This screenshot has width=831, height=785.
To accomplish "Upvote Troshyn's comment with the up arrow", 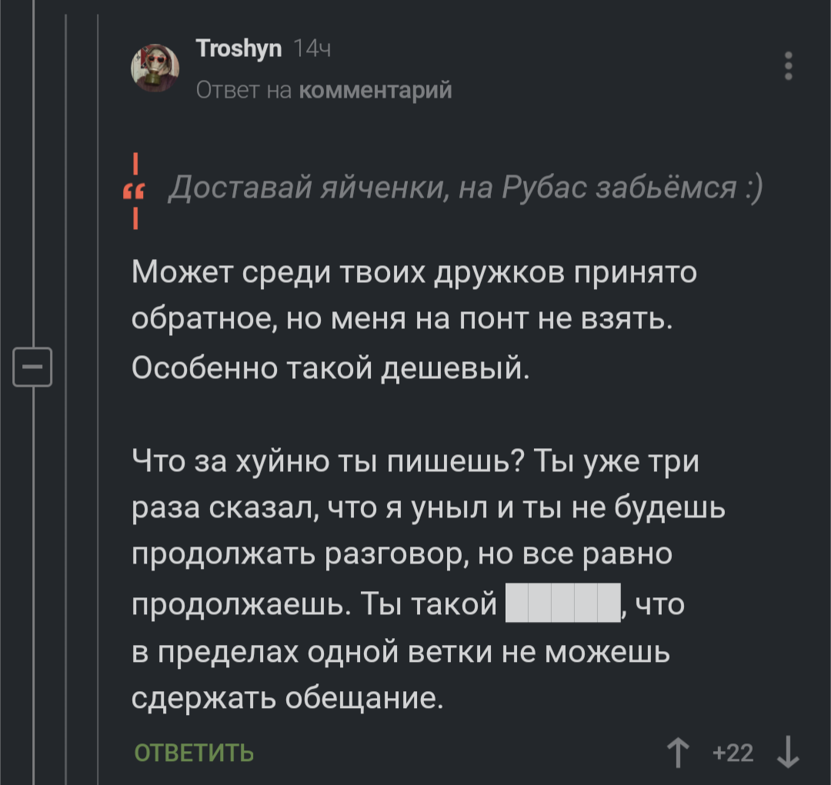I will 678,753.
